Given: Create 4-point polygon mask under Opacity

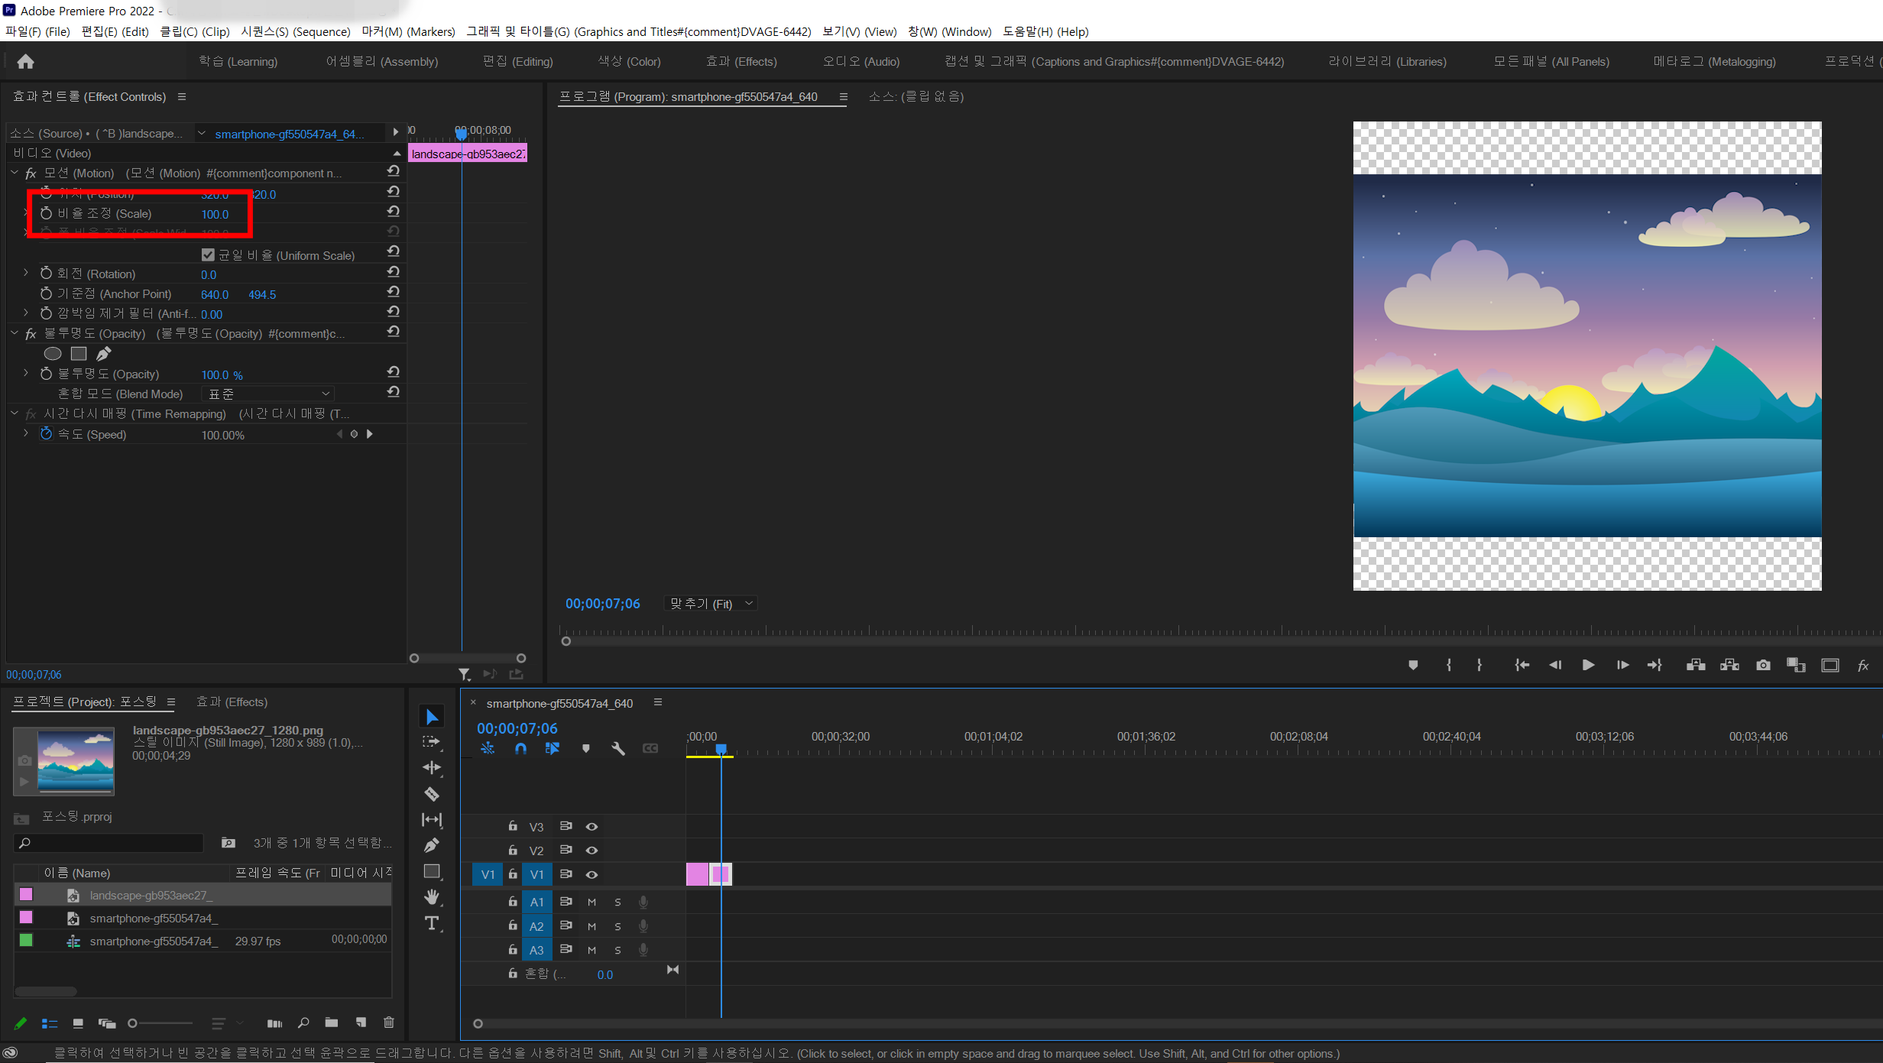Looking at the screenshot, I should [79, 354].
